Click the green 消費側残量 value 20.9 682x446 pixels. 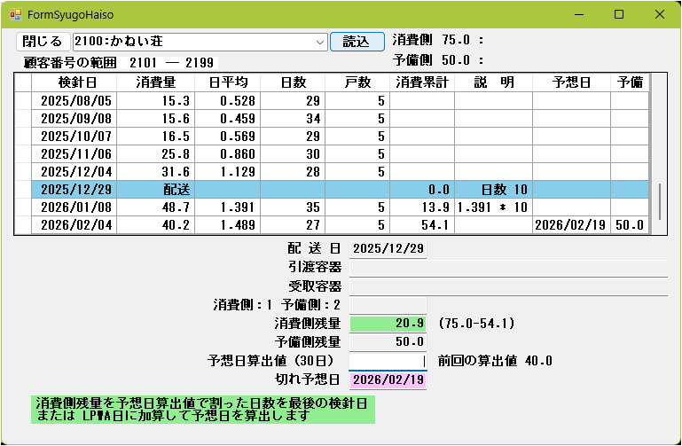(x=388, y=324)
